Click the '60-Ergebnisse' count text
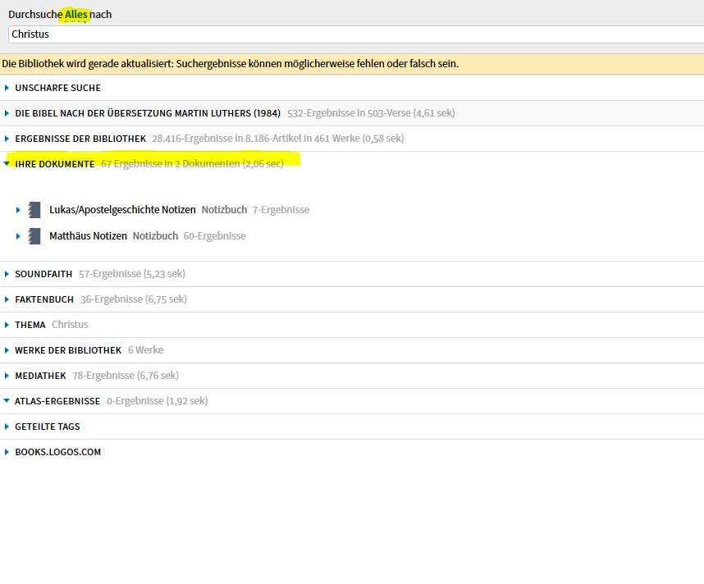 pyautogui.click(x=215, y=235)
